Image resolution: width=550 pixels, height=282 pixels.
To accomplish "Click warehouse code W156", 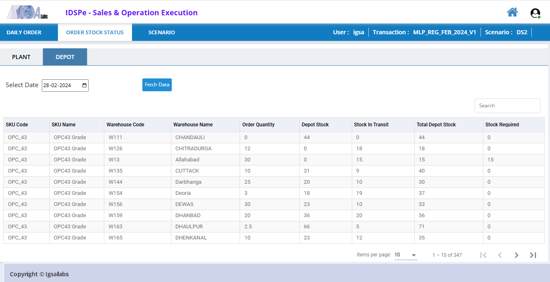I will pyautogui.click(x=115, y=204).
